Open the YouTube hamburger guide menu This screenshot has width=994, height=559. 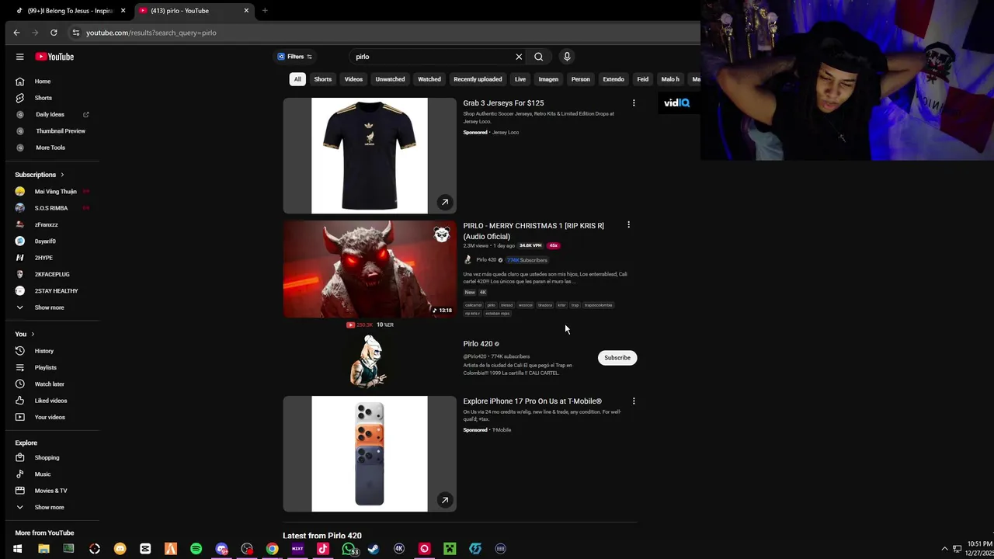pos(19,57)
